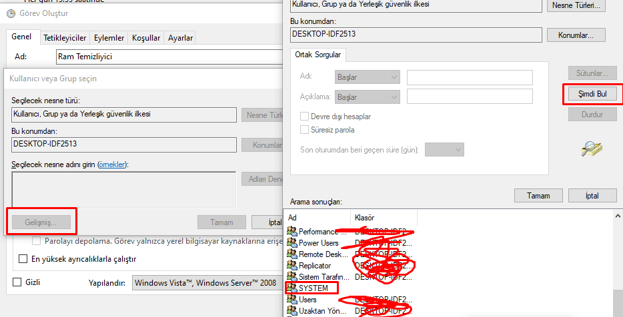Click İptal in the advanced search dialog
The height and width of the screenshot is (317, 623).
point(592,196)
